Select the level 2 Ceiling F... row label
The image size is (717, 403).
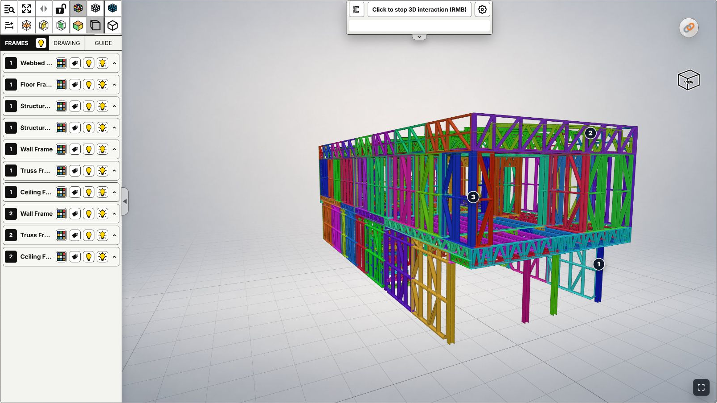36,257
